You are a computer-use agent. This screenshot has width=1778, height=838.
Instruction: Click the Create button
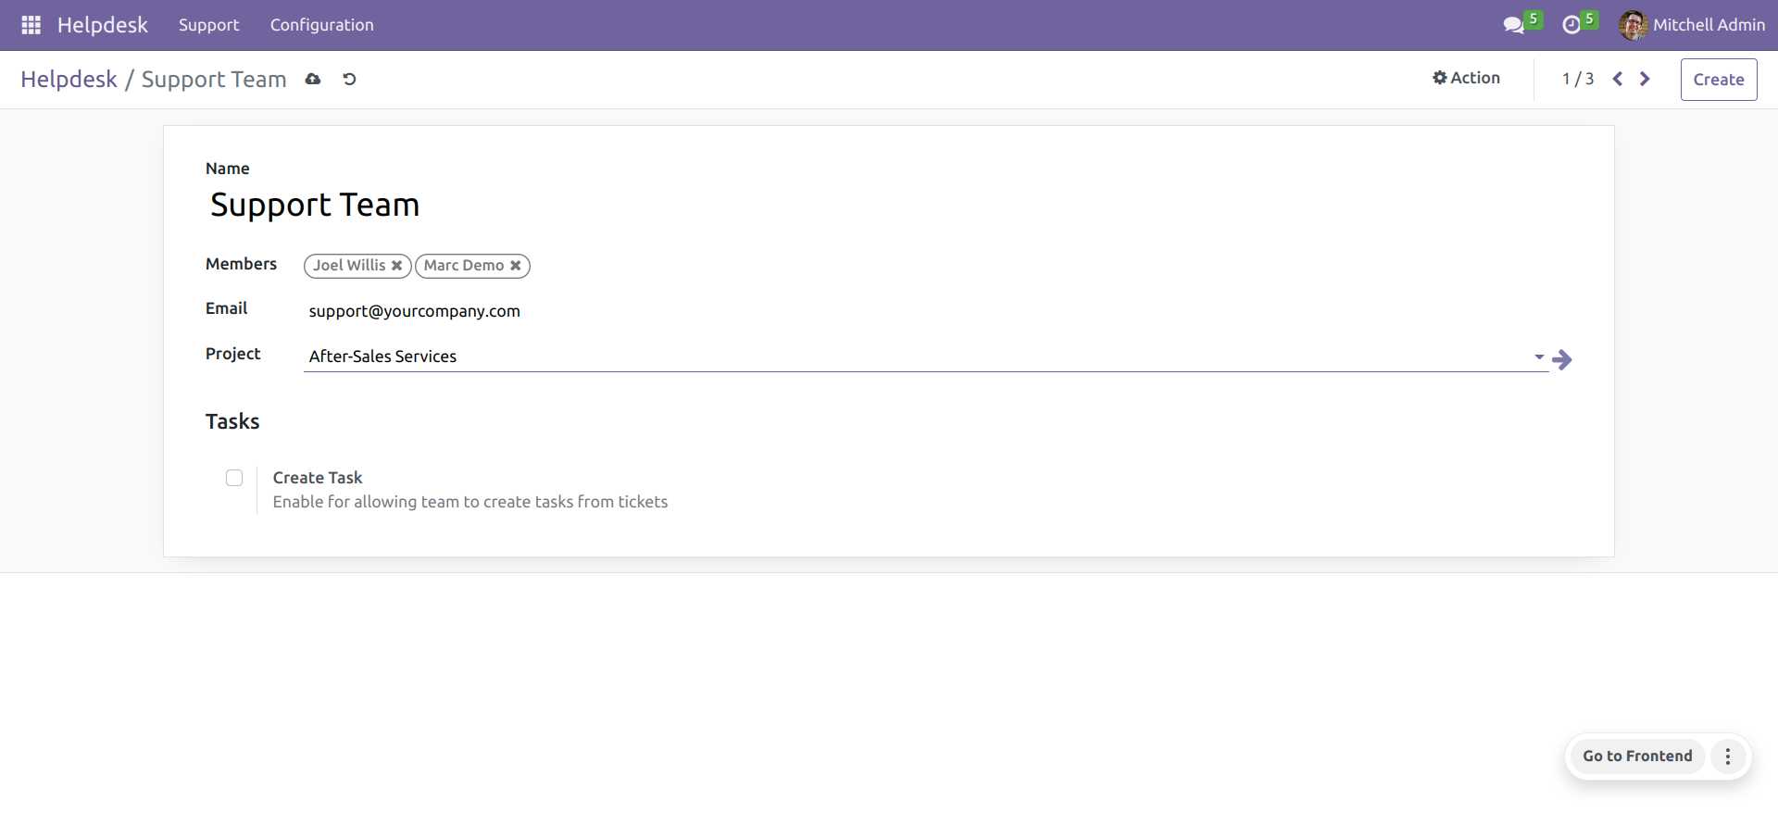click(1719, 80)
